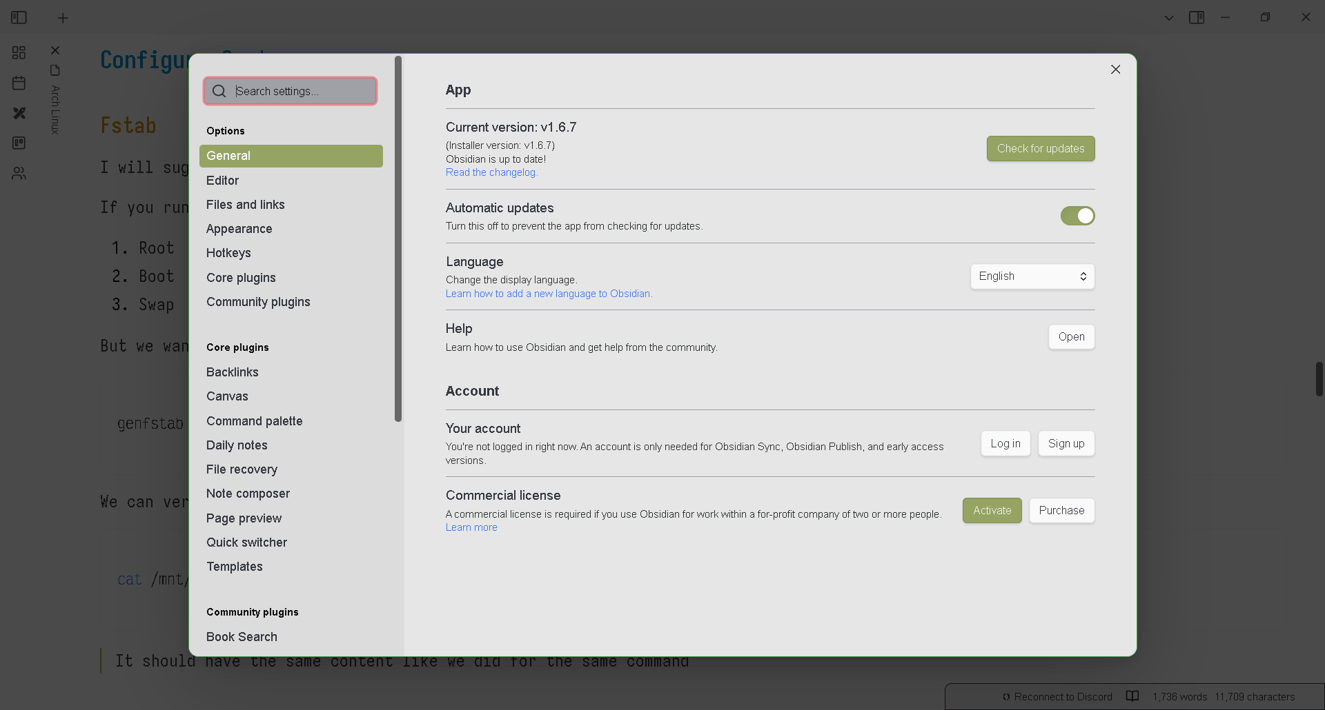Click the search magnifier icon
Viewport: 1325px width, 710px height.
click(x=219, y=91)
